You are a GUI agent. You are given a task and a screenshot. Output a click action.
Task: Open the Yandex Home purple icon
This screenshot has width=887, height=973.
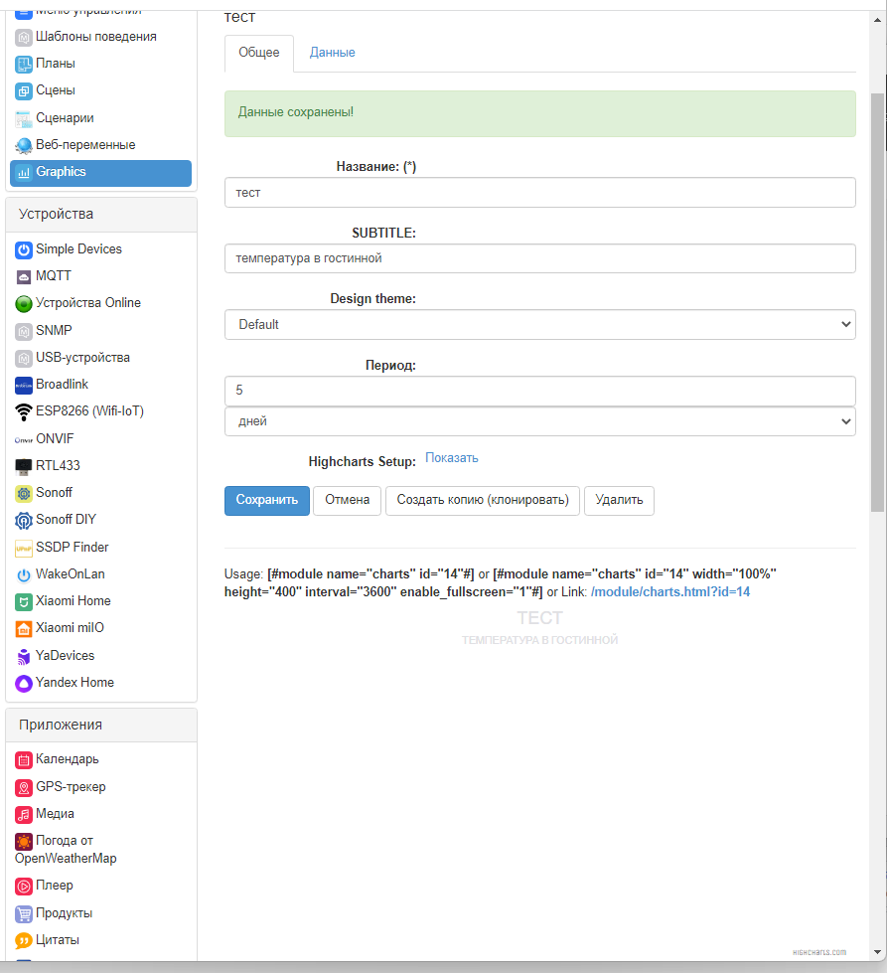(24, 683)
